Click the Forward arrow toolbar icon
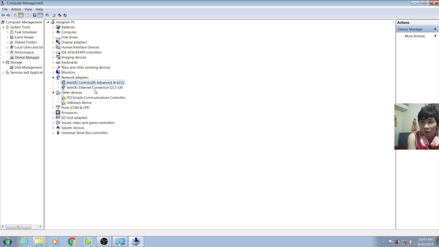 8,15
